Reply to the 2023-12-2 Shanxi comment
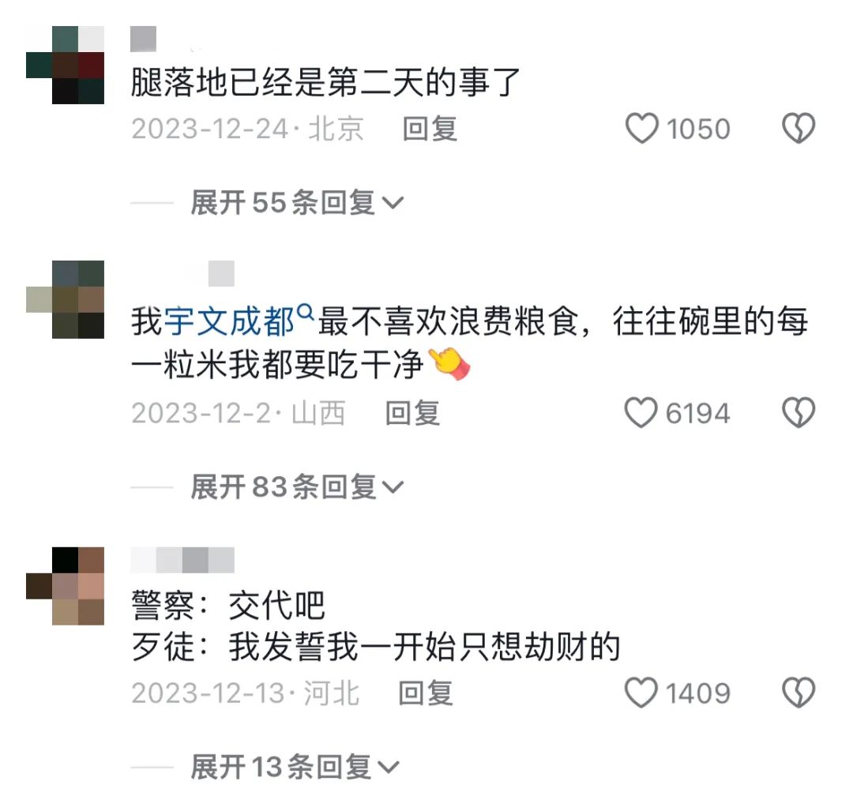Image resolution: width=853 pixels, height=796 pixels. coord(412,413)
